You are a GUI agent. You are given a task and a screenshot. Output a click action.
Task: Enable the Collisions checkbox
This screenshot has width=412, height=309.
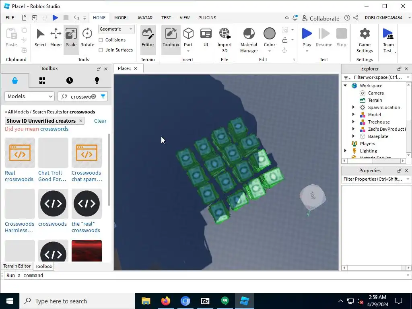click(x=101, y=40)
